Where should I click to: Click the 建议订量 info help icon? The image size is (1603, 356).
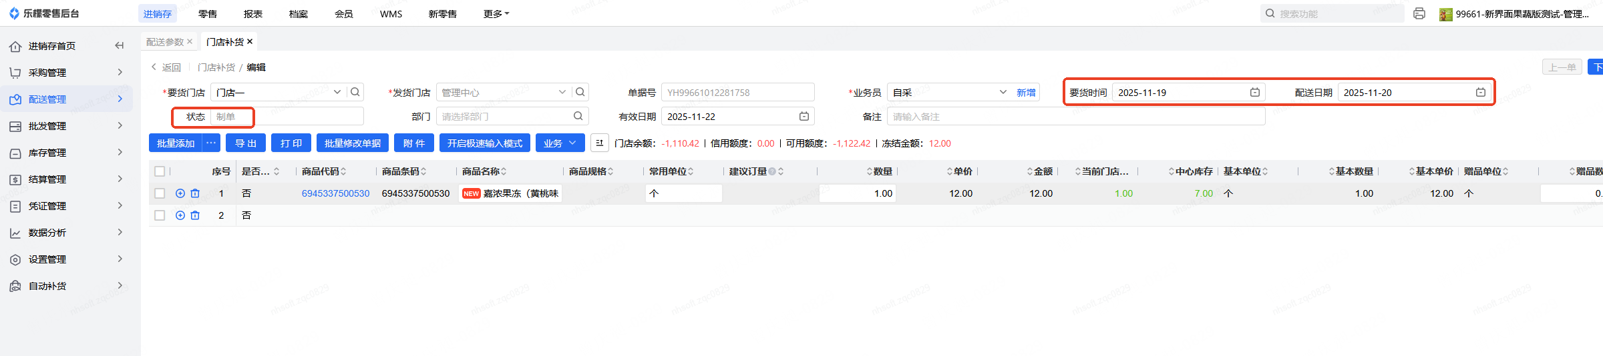click(772, 171)
